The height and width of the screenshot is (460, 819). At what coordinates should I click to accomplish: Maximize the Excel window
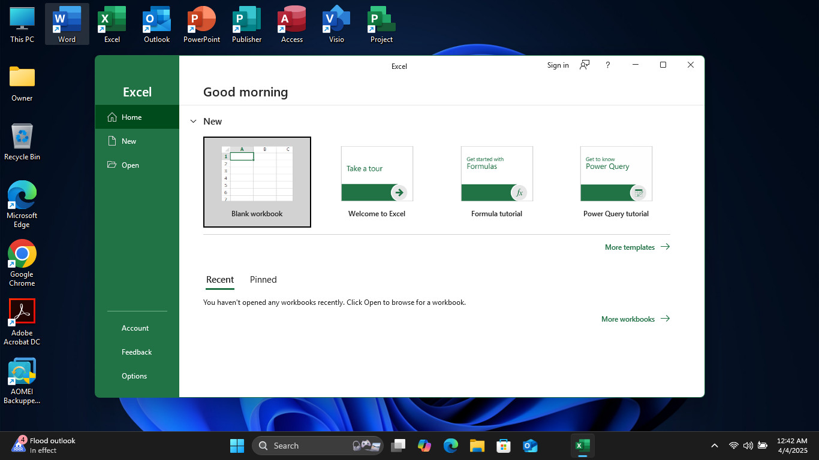pyautogui.click(x=663, y=65)
